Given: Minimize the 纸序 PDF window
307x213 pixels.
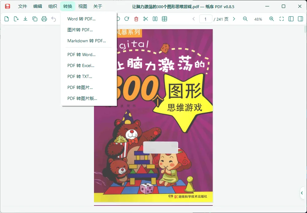Looking at the screenshot, I should 267,6.
